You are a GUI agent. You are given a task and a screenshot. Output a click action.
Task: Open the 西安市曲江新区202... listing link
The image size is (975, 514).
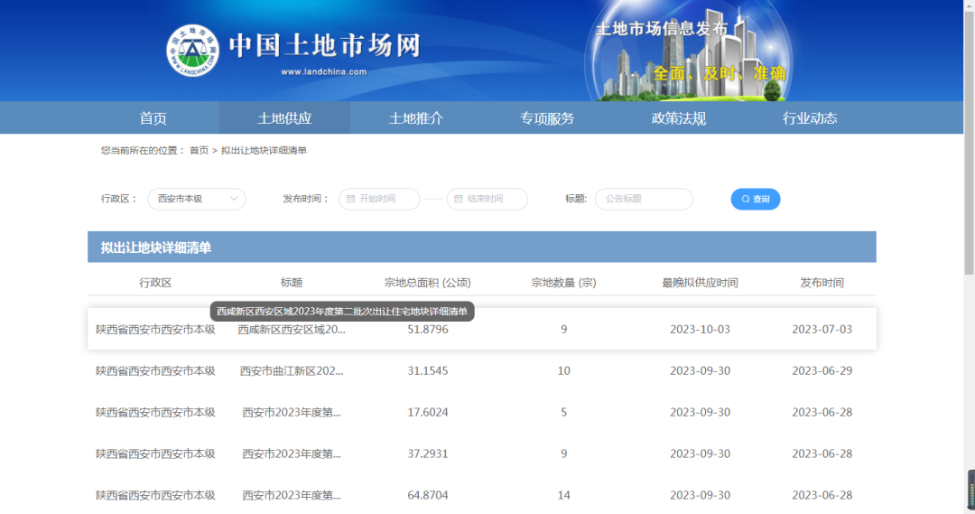(292, 371)
